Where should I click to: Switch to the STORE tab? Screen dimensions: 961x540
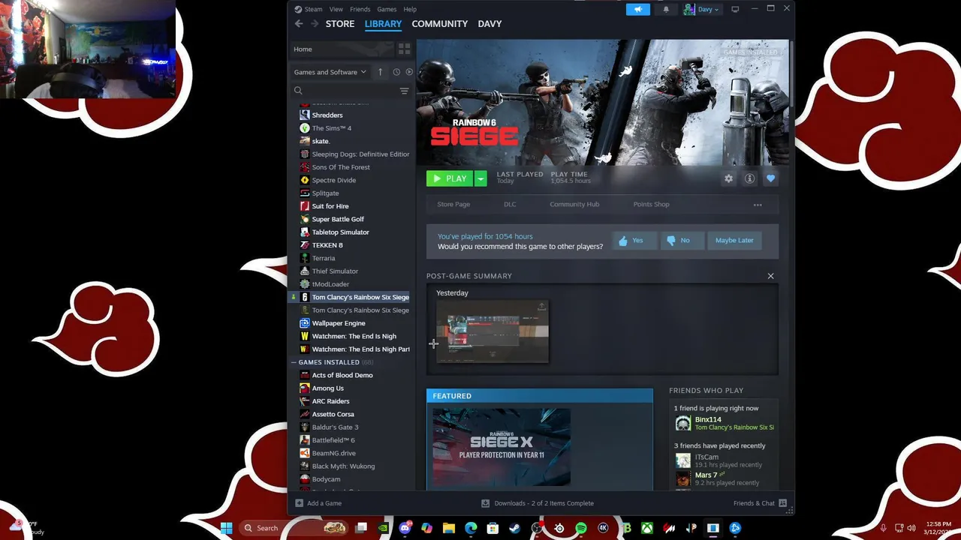click(339, 23)
